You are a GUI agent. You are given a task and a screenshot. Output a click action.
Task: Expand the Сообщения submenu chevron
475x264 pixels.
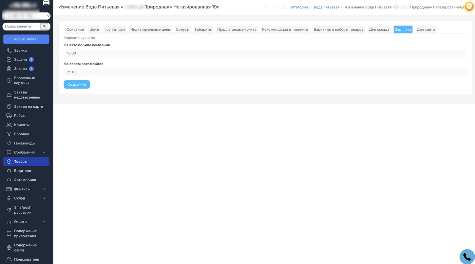(44, 152)
